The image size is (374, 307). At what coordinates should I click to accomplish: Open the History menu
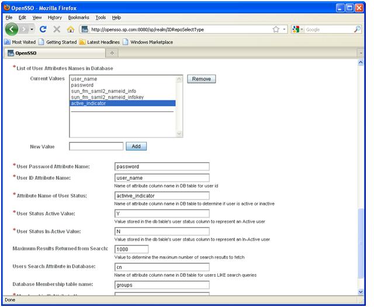(x=54, y=18)
